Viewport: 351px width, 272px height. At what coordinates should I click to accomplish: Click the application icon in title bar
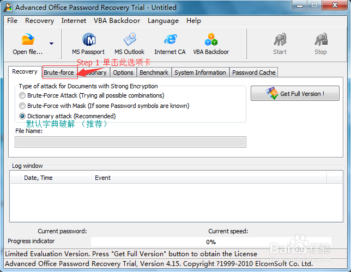pos(8,8)
